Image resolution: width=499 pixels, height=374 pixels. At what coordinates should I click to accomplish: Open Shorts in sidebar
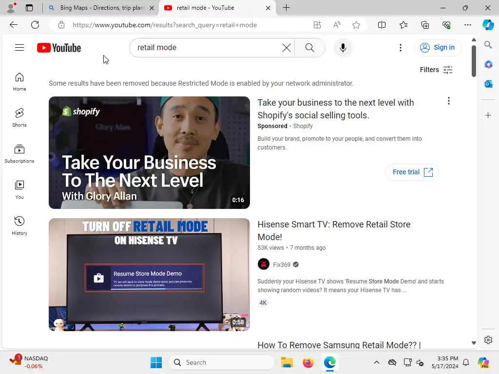click(19, 118)
